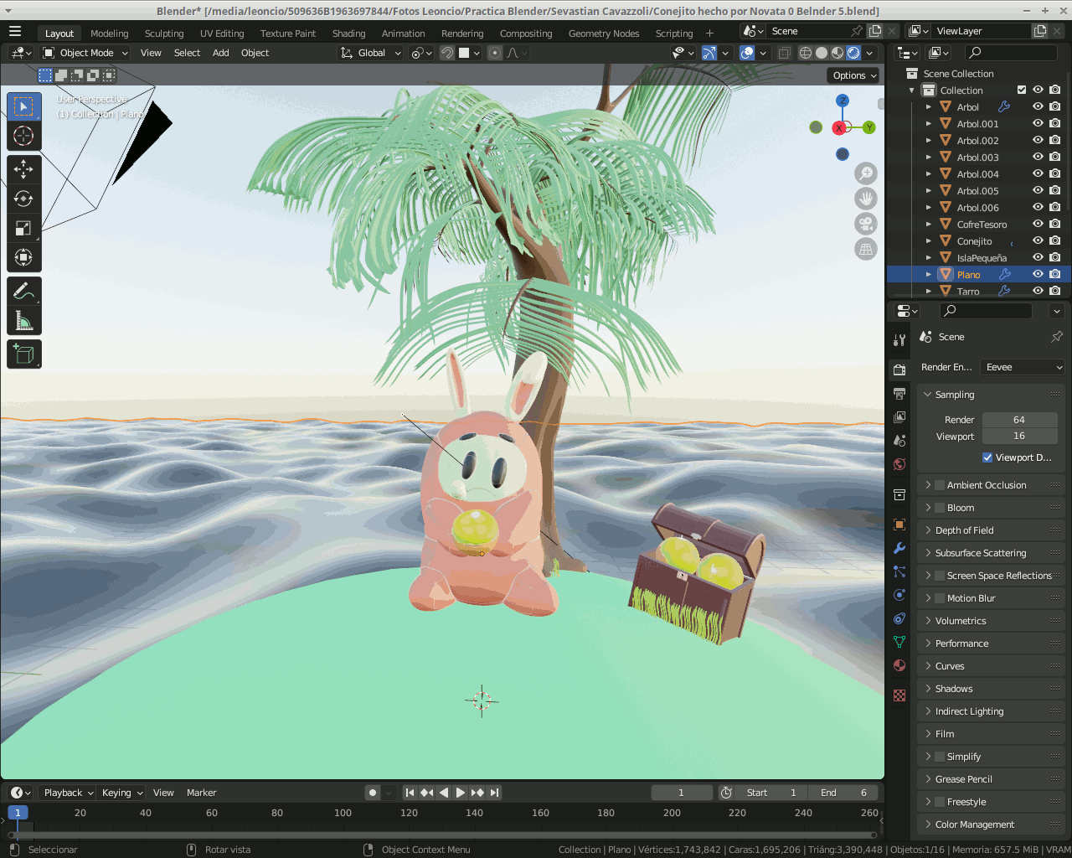Click current frame number field

coord(682,793)
